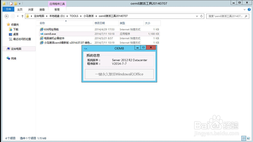Image resolution: width=253 pixels, height=142 pixels.
Task: Select the oem8.exe file
Action: click(x=99, y=34)
